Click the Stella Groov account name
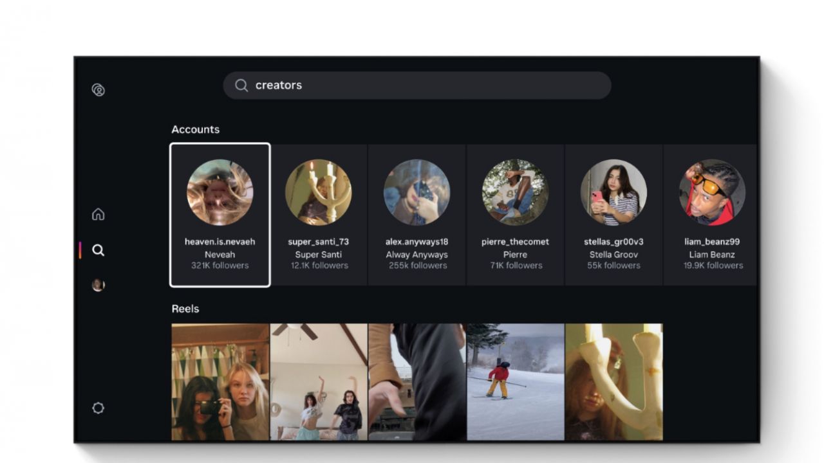This screenshot has height=463, width=824. point(614,255)
